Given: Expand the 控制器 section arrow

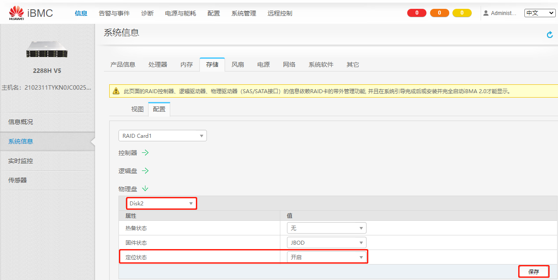Looking at the screenshot, I should 145,153.
